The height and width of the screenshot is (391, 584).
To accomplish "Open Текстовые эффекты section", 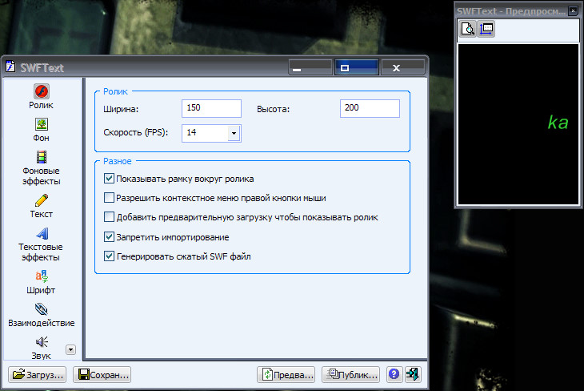I will click(x=41, y=244).
